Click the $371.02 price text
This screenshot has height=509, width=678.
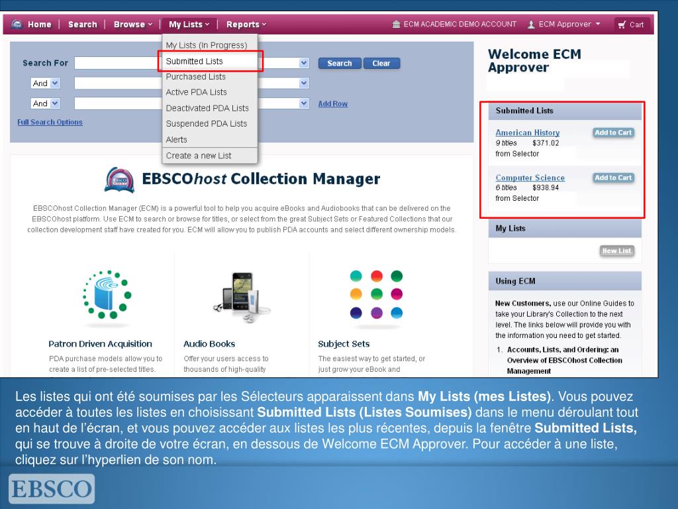click(546, 143)
